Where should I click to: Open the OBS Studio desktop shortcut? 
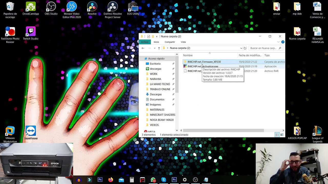click(51, 9)
